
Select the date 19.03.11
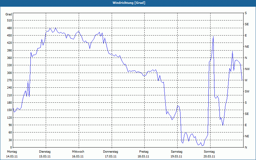pyautogui.click(x=176, y=156)
